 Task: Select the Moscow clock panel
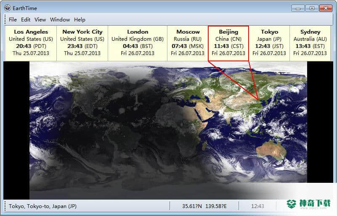188,43
